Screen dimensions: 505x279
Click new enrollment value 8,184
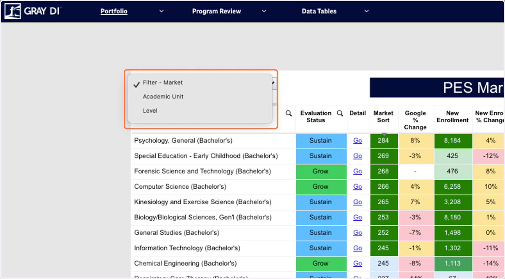(452, 141)
